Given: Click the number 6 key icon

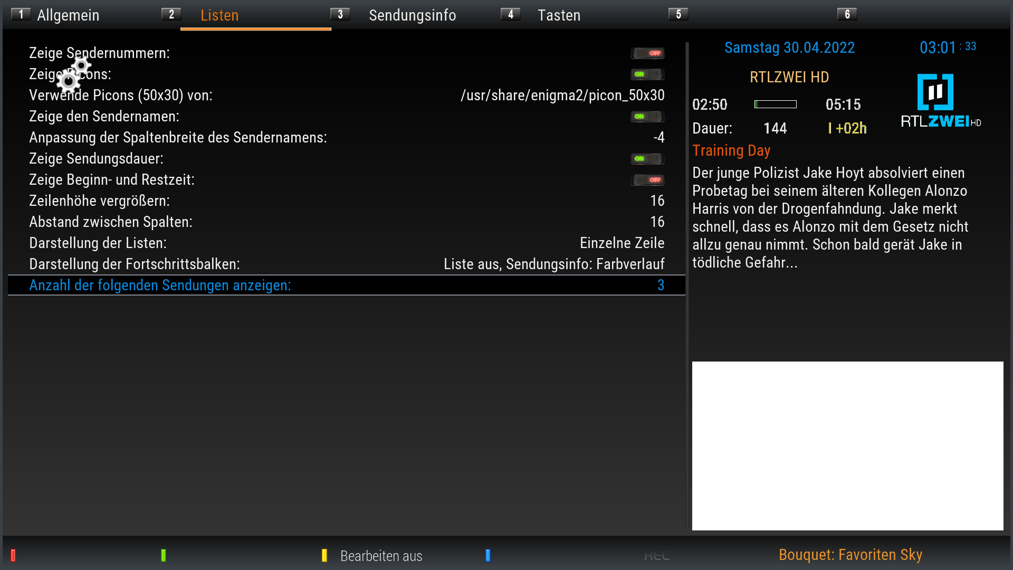Looking at the screenshot, I should click(847, 14).
